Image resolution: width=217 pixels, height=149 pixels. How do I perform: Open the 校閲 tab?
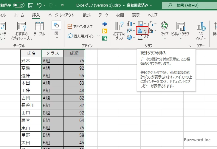[120, 15]
